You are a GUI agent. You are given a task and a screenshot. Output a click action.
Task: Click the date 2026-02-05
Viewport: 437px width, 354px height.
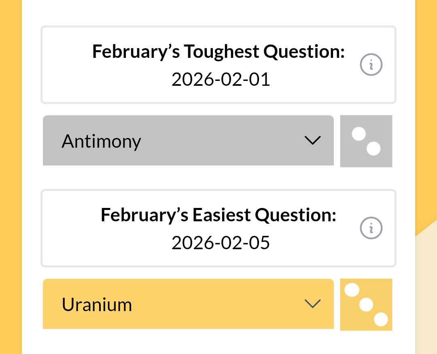pyautogui.click(x=221, y=243)
